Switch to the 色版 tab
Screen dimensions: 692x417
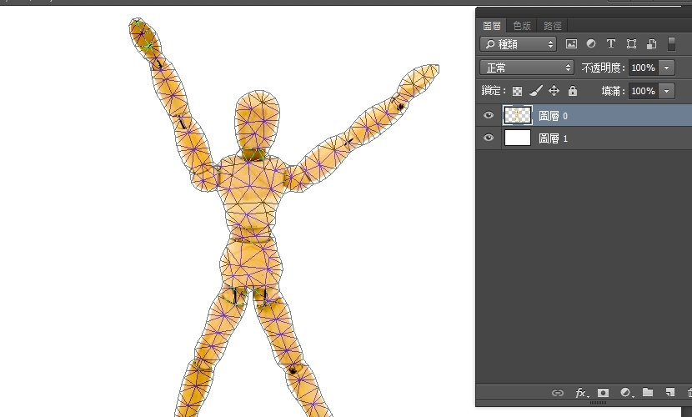click(522, 26)
